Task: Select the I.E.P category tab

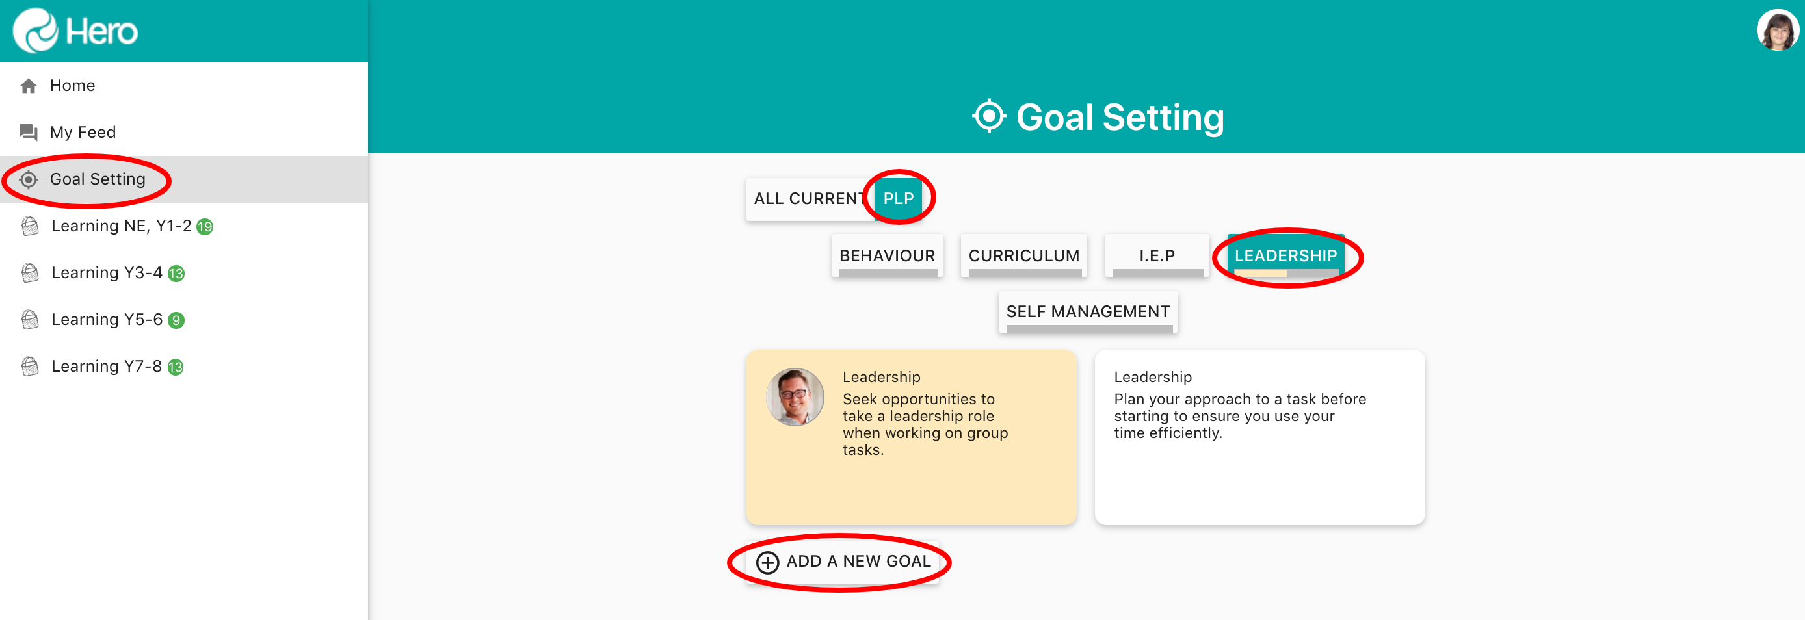Action: 1156,255
